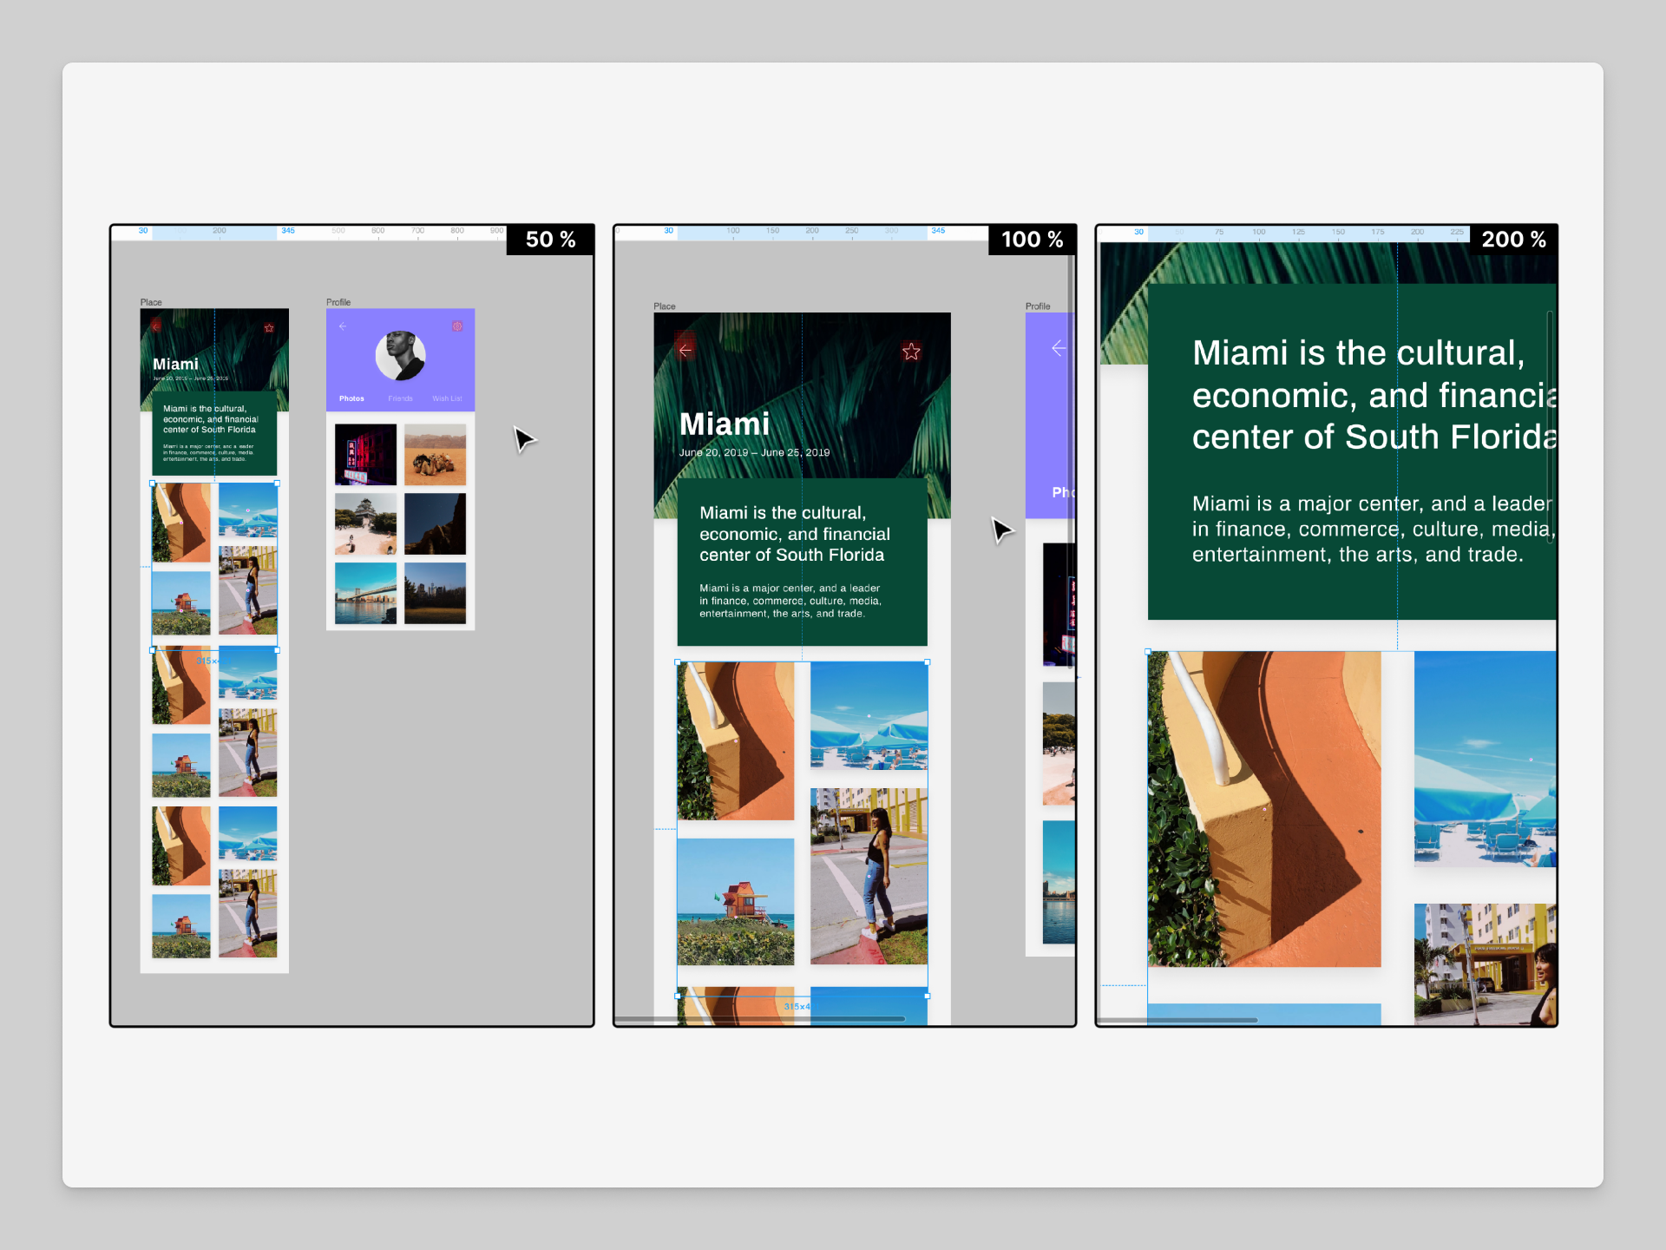1666x1250 pixels.
Task: Click top-left selection handle in 200% panel
Action: click(x=1148, y=651)
